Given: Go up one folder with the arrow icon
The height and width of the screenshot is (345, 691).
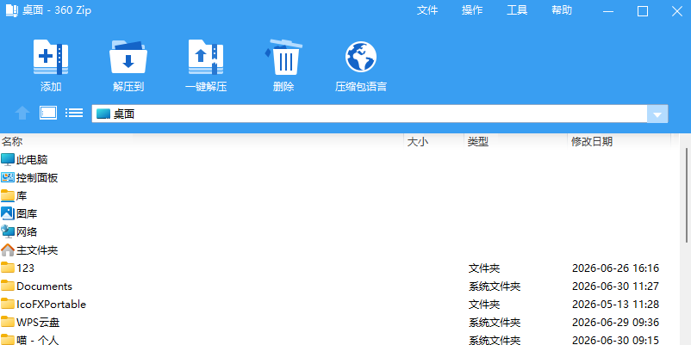Looking at the screenshot, I should (x=22, y=114).
